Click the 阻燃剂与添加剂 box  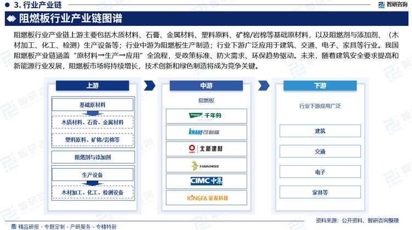pyautogui.click(x=93, y=157)
